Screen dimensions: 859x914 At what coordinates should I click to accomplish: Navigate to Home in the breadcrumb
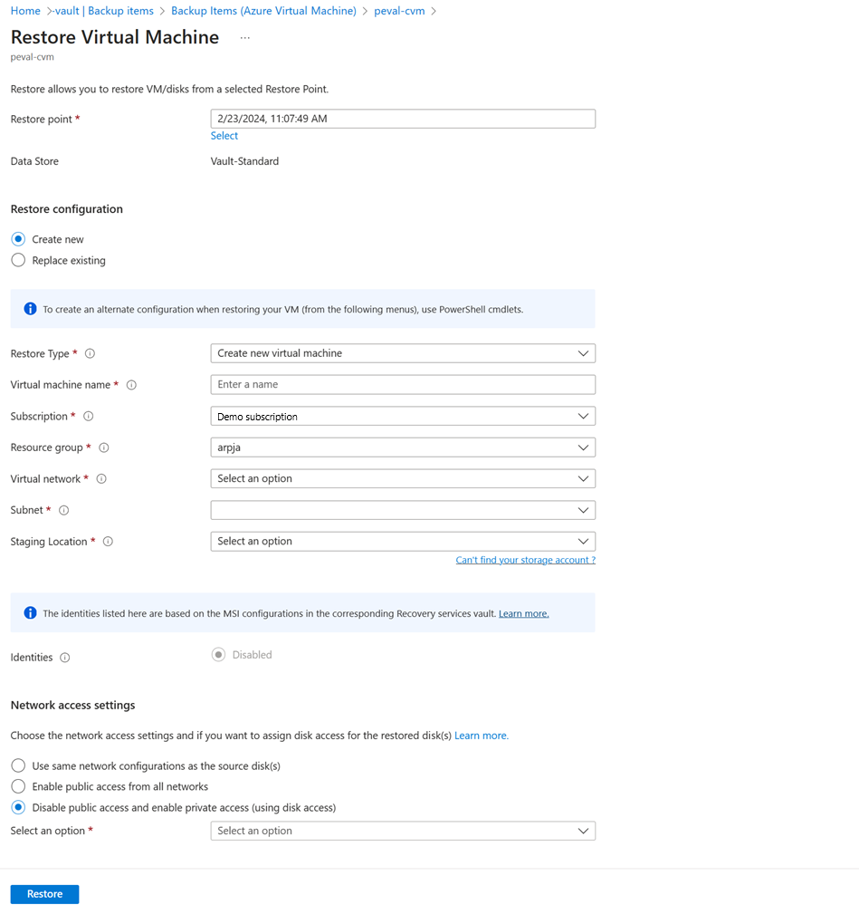pyautogui.click(x=25, y=11)
